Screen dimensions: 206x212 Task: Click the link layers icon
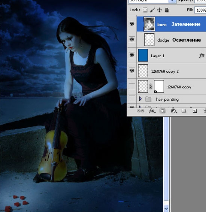140,111
